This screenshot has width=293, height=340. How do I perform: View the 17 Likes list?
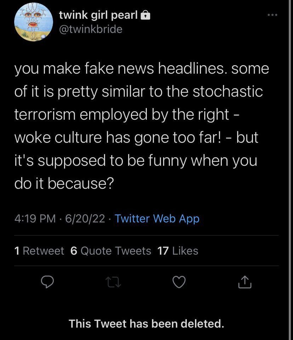(x=178, y=251)
